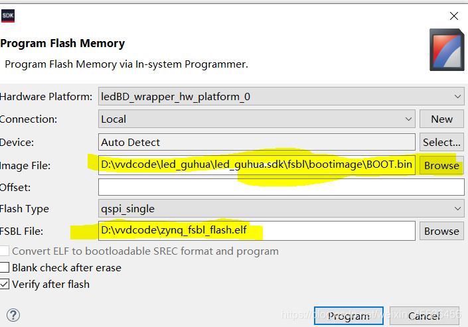Screen dimensions: 468x327
Task: Uncheck Verify after flash
Action: point(5,284)
